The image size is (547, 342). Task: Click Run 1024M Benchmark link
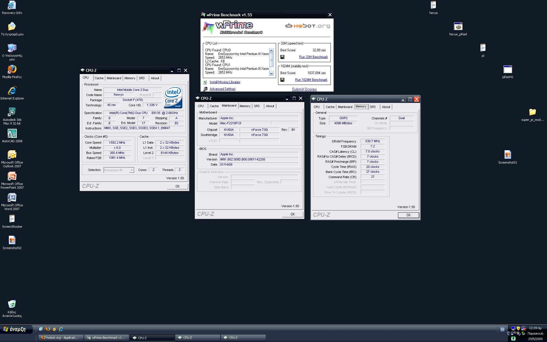(311, 80)
